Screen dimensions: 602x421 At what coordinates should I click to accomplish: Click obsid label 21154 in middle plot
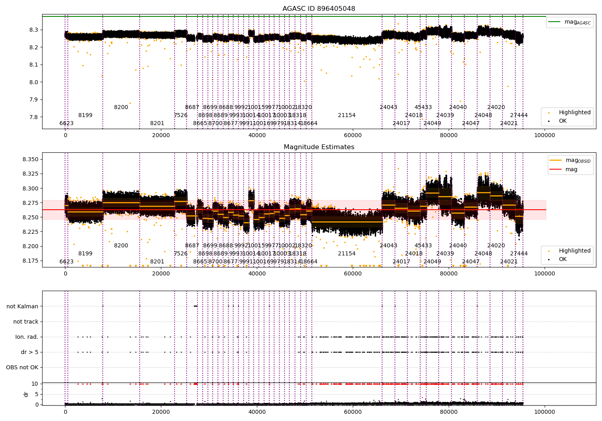pyautogui.click(x=347, y=253)
